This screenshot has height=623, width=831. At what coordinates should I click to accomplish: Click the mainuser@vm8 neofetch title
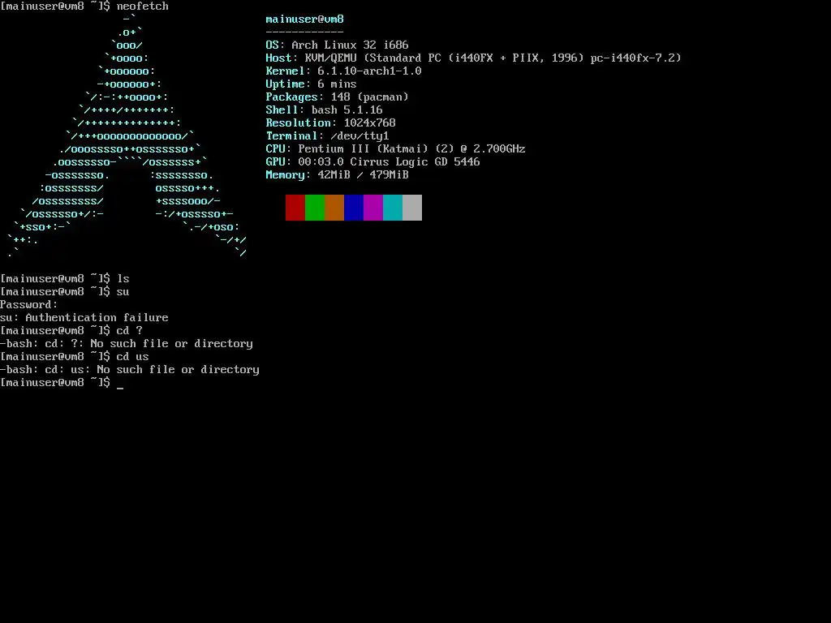click(305, 19)
